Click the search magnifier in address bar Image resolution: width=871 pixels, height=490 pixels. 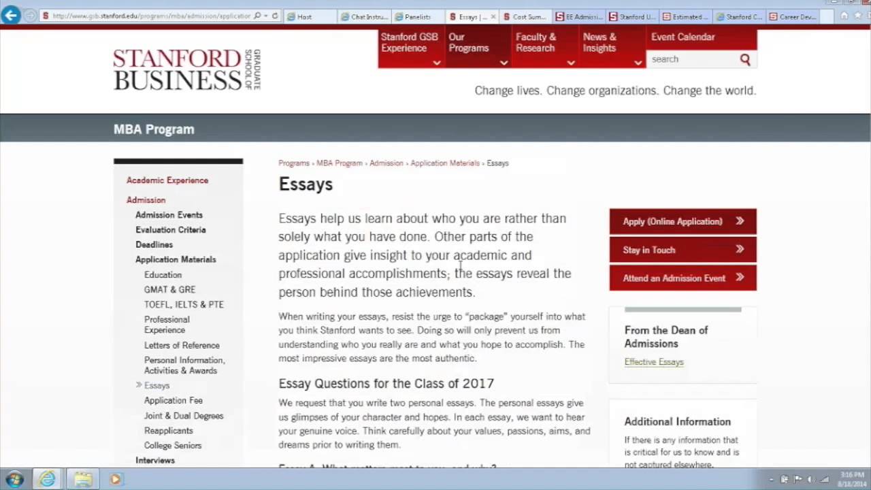(x=257, y=16)
